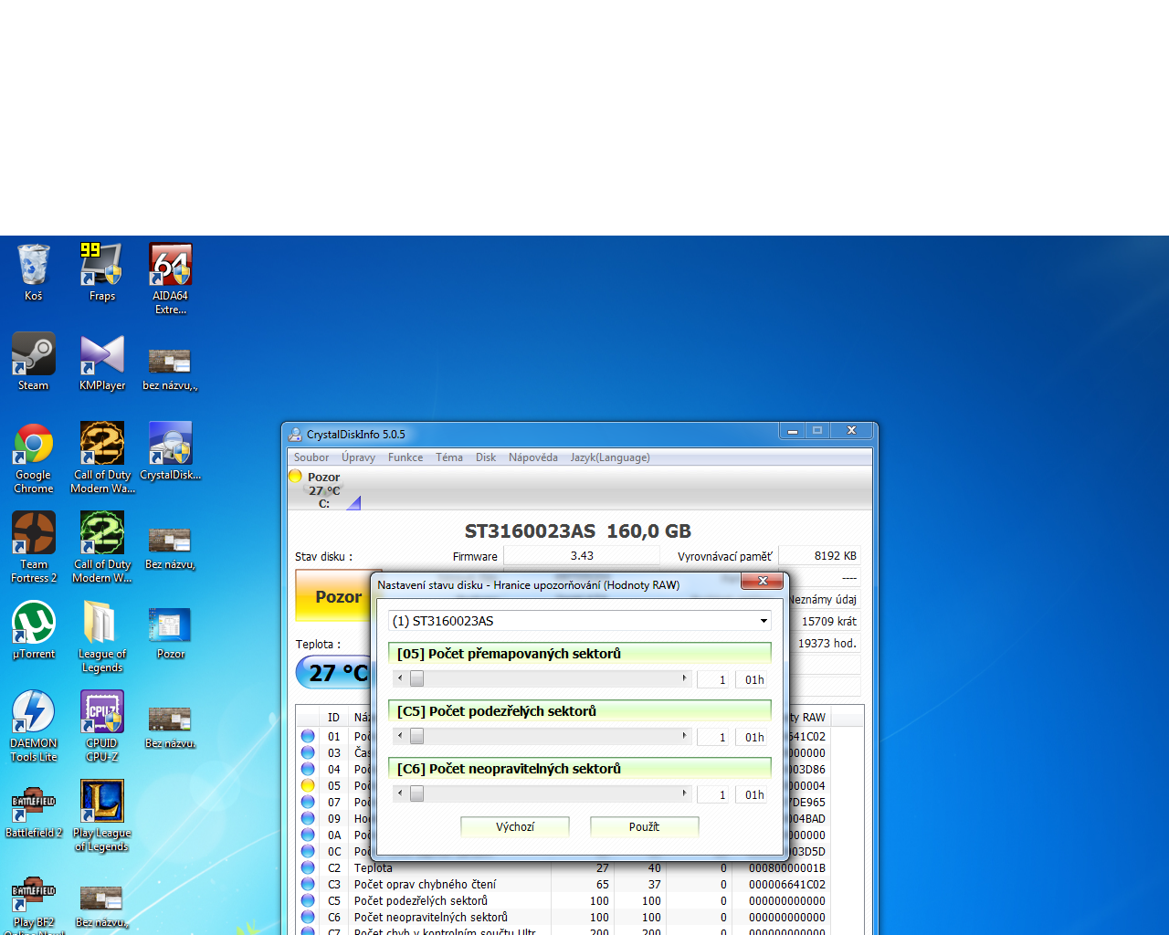Click the right arrow of the [C5] slider
The image size is (1169, 935).
tap(684, 736)
